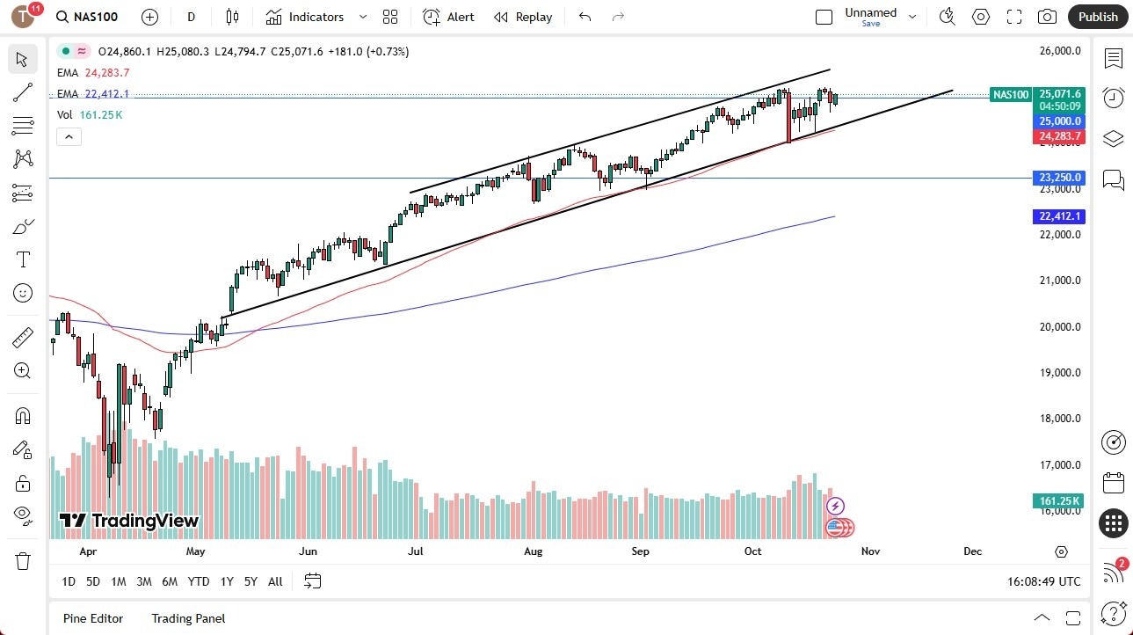The image size is (1133, 635).
Task: Toggle magnet mode for drawings
Action: 22,415
